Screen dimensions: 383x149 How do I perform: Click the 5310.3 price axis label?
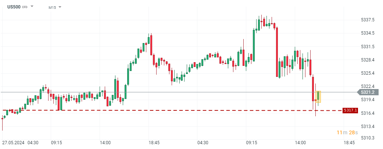click(368, 138)
